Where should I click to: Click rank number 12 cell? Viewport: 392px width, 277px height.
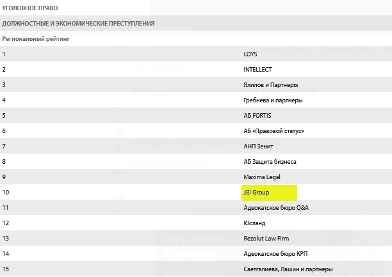point(6,223)
